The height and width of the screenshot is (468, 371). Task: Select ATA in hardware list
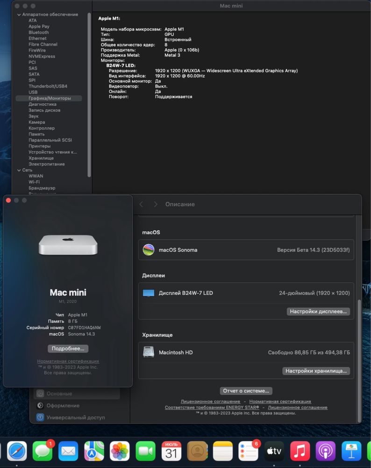pyautogui.click(x=33, y=20)
